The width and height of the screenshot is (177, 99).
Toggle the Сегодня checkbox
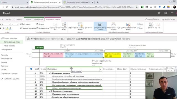37,24
